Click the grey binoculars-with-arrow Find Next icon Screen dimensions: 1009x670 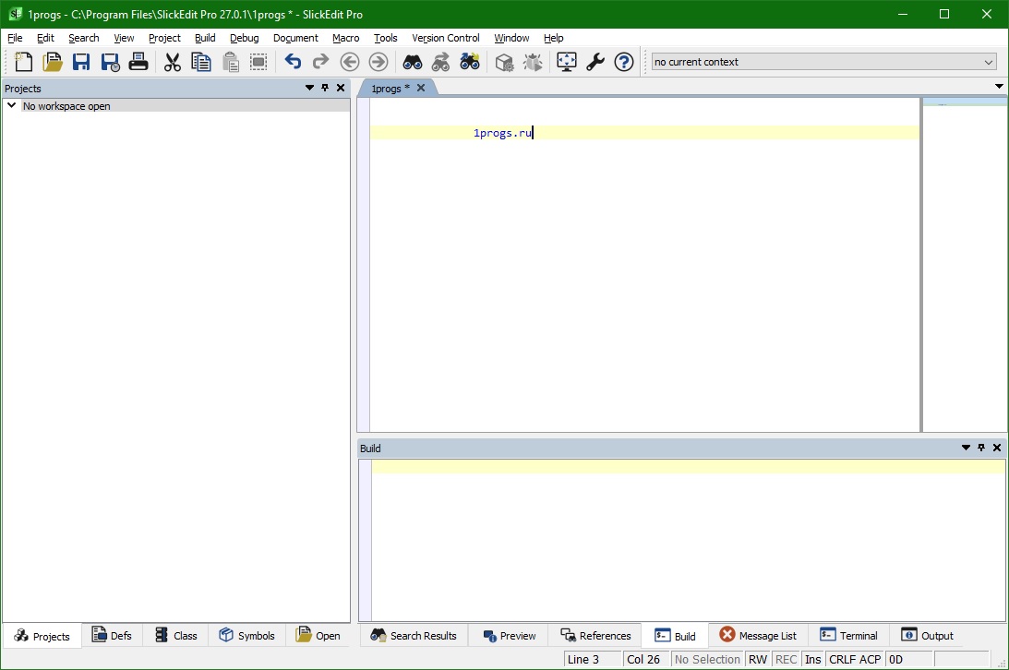(440, 62)
